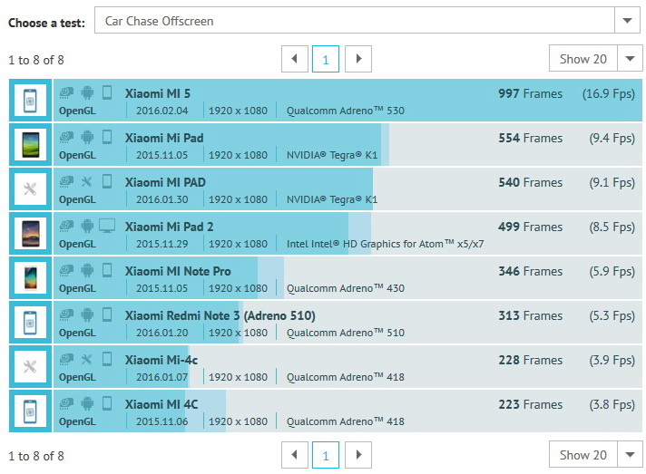Open the Xiaomi MI 4C device name

[161, 404]
